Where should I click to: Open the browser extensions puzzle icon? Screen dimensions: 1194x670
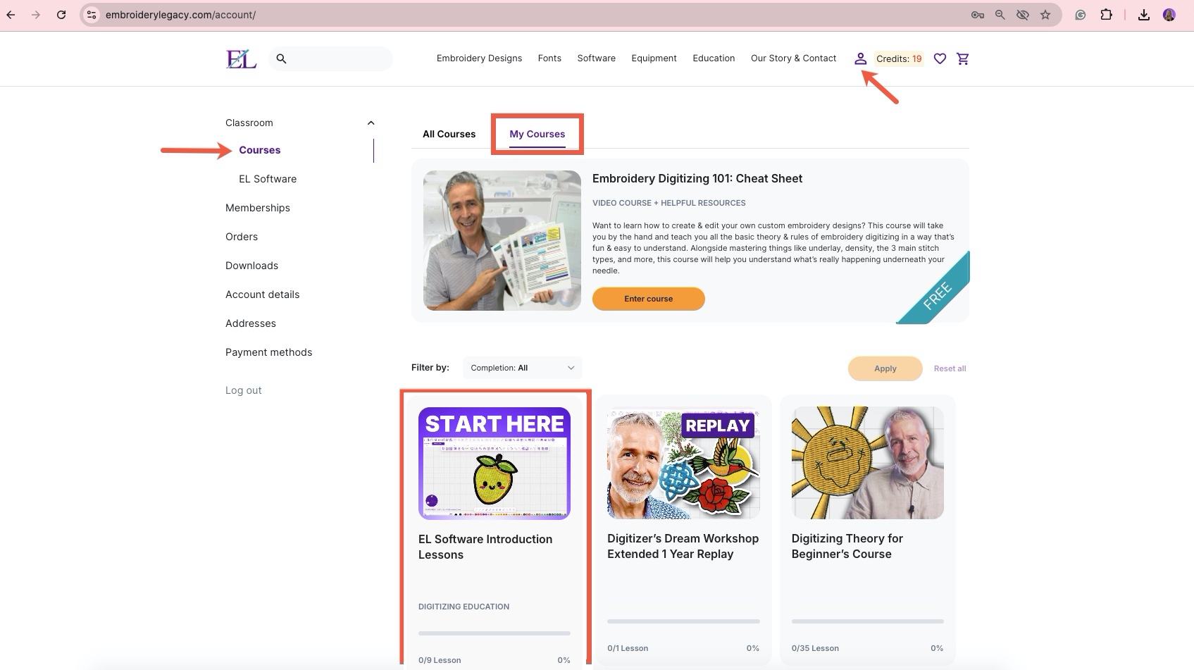[x=1107, y=15]
